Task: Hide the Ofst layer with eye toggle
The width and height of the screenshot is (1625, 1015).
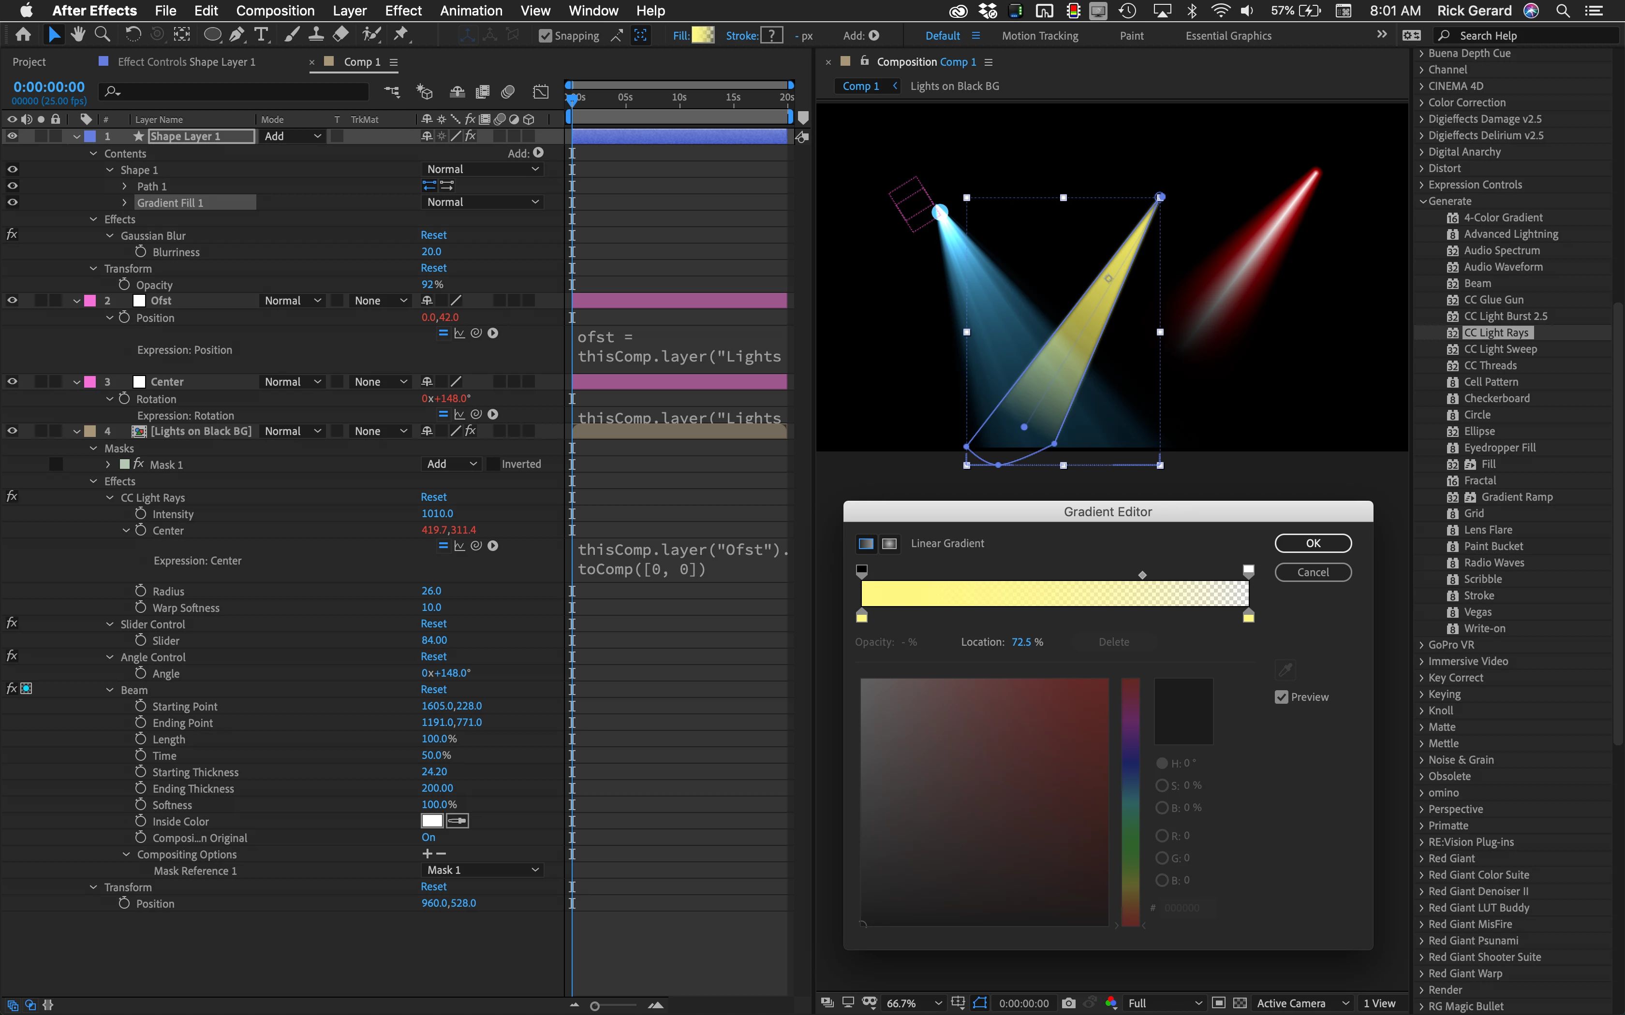Action: tap(12, 301)
